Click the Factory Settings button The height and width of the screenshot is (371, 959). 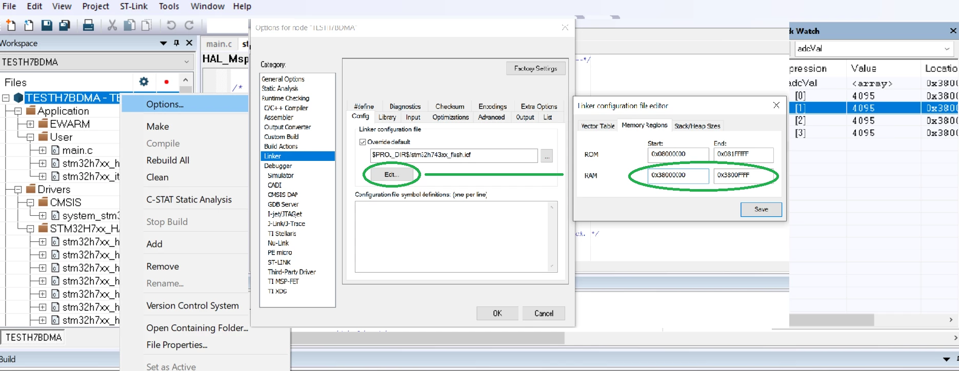pyautogui.click(x=535, y=68)
